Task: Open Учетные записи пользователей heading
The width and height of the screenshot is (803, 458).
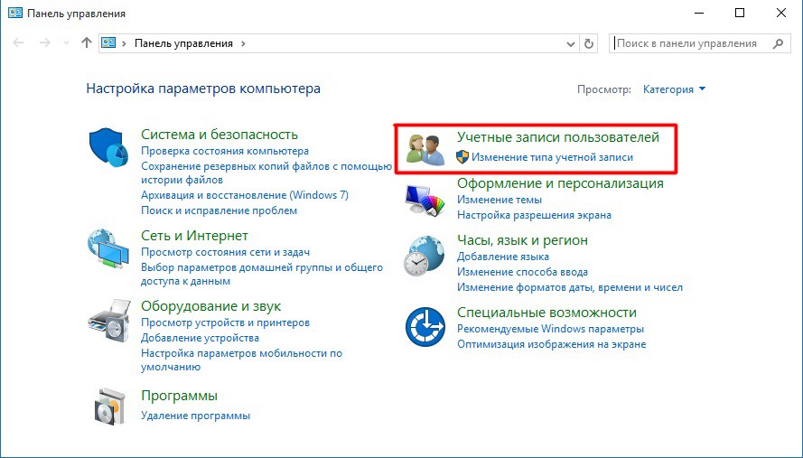Action: click(557, 137)
